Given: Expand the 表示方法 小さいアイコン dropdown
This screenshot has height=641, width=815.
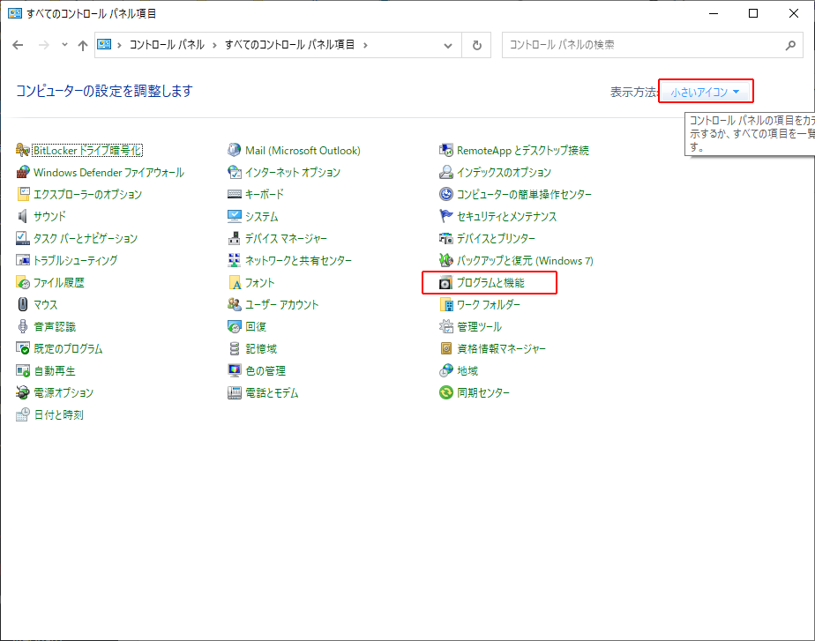Looking at the screenshot, I should point(705,92).
